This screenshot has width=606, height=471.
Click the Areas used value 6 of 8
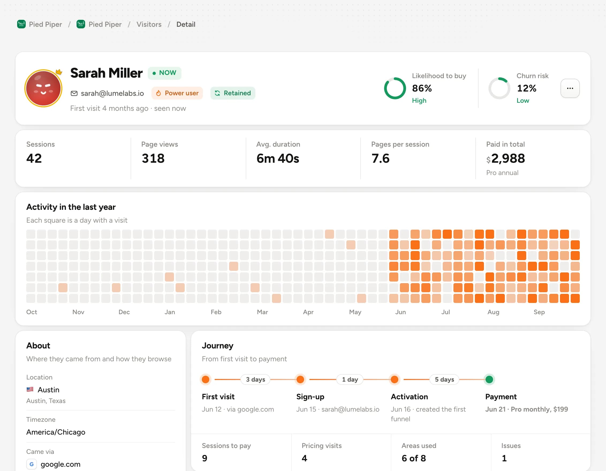[x=414, y=458]
